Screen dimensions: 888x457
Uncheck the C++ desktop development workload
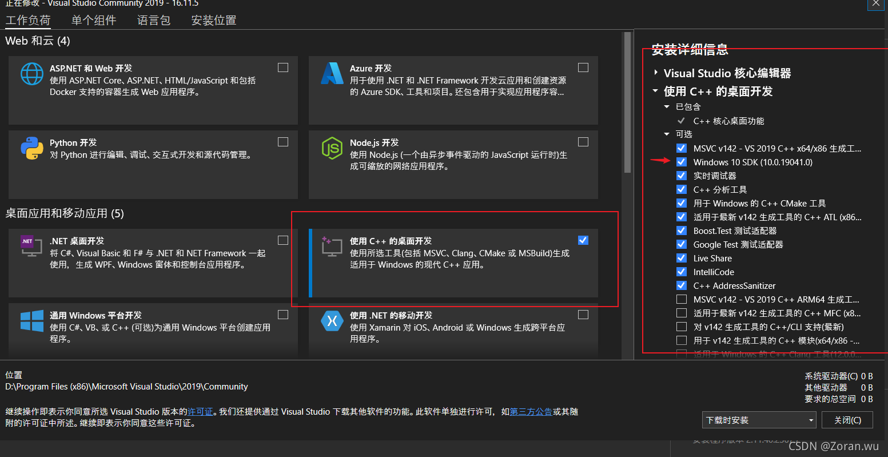(583, 240)
